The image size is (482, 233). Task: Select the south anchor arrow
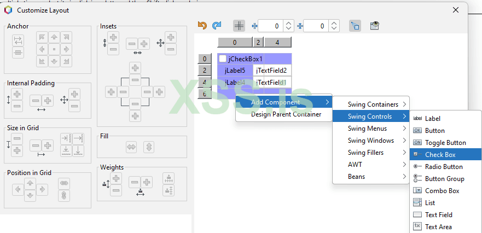tap(54, 61)
